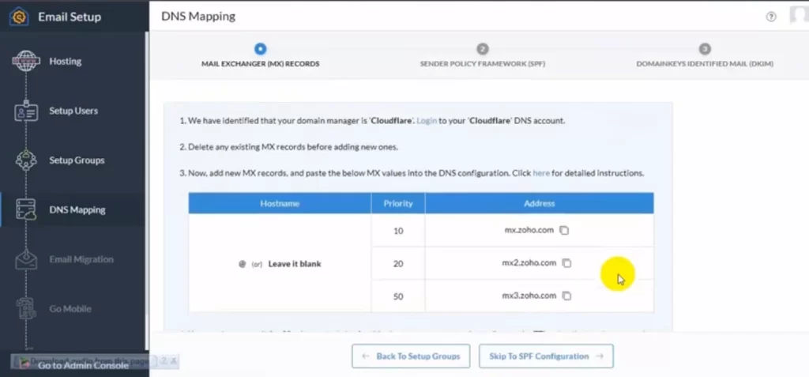
Task: Open Email Migration in sidebar
Action: pos(81,259)
